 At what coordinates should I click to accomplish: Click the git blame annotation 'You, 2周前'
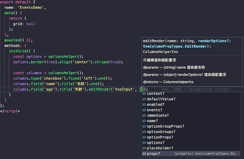[x=171, y=89]
